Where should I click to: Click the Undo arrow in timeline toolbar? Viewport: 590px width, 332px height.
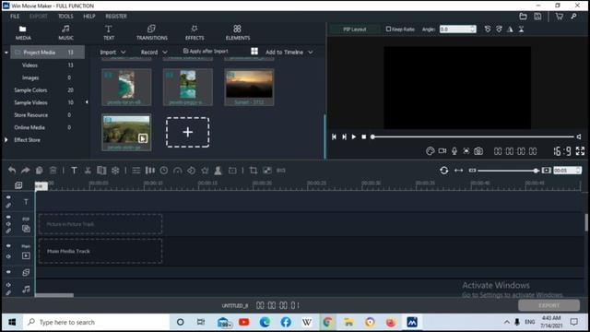(12, 171)
